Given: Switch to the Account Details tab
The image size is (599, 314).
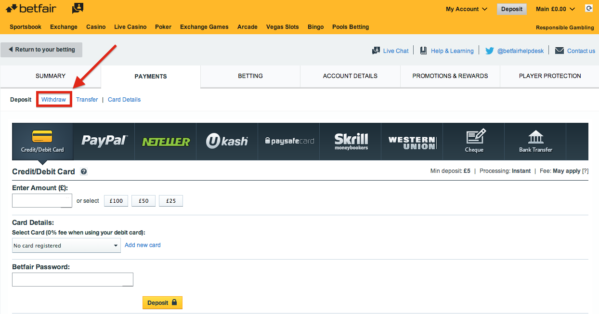Looking at the screenshot, I should pos(350,76).
